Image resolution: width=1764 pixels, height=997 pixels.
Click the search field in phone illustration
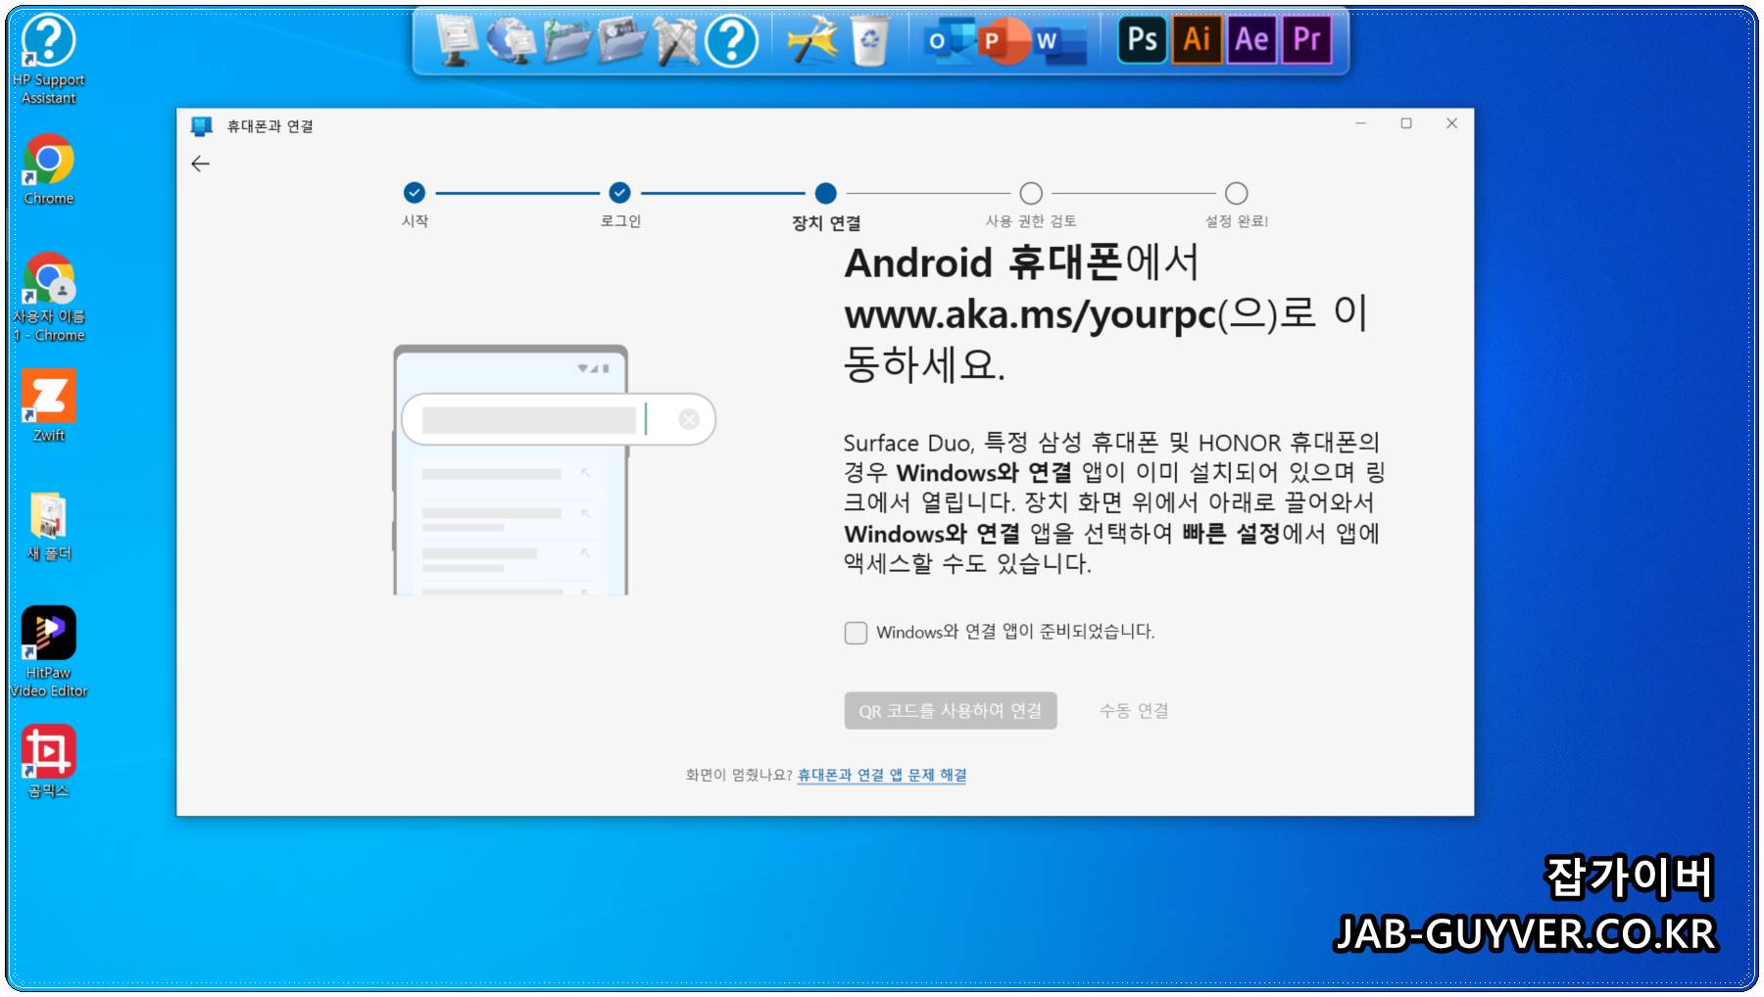(559, 419)
